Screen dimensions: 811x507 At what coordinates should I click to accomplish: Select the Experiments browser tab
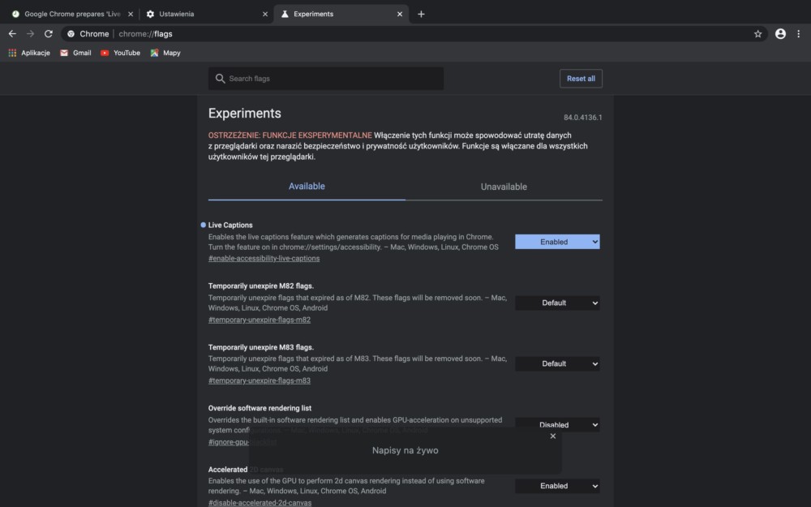341,14
